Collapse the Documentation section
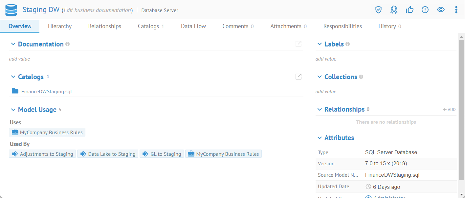The image size is (465, 198). (x=13, y=44)
